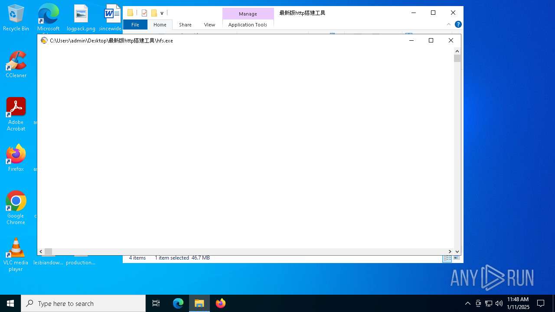The image size is (555, 312).
Task: Open the network tray icon
Action: pos(489,303)
